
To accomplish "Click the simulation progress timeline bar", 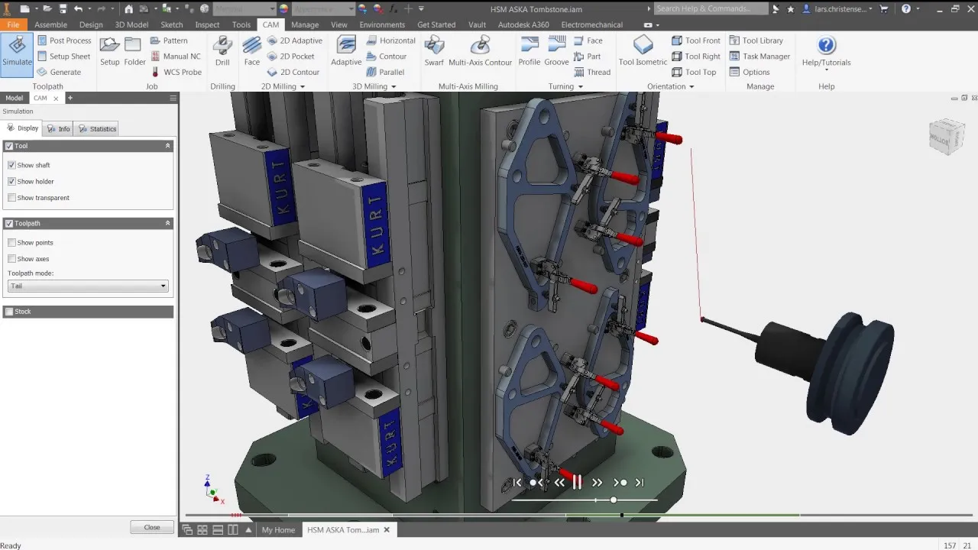I will (x=581, y=515).
